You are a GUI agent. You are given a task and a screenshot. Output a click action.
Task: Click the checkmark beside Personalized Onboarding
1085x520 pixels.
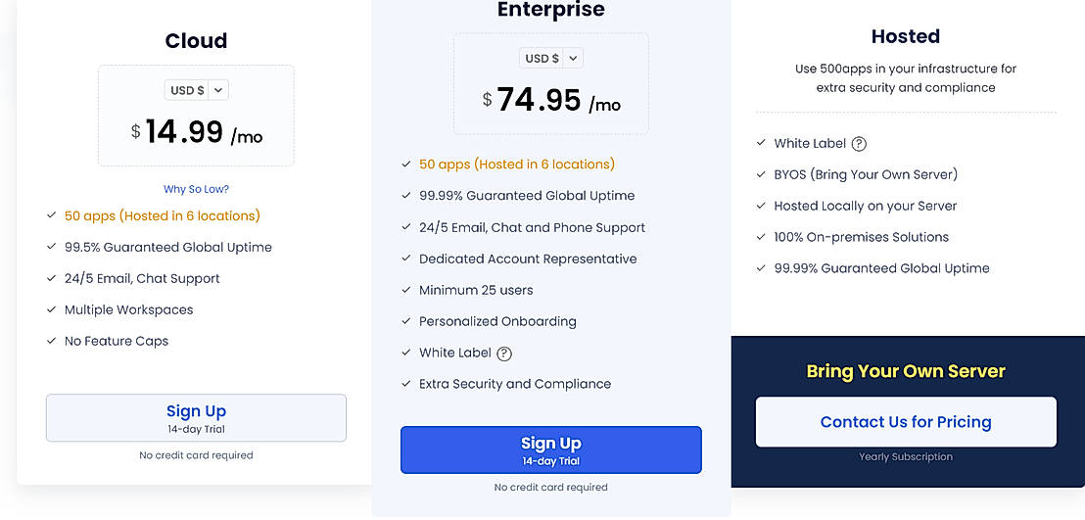click(x=405, y=321)
